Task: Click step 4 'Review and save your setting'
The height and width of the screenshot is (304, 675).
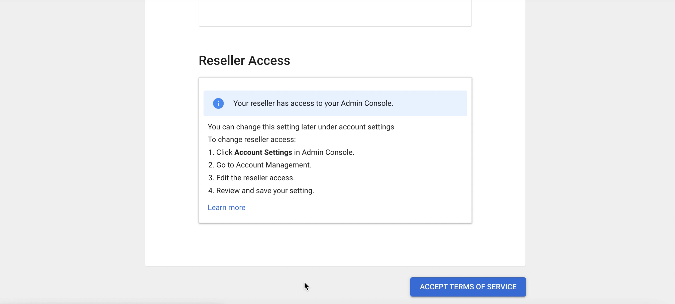Action: coord(265,191)
